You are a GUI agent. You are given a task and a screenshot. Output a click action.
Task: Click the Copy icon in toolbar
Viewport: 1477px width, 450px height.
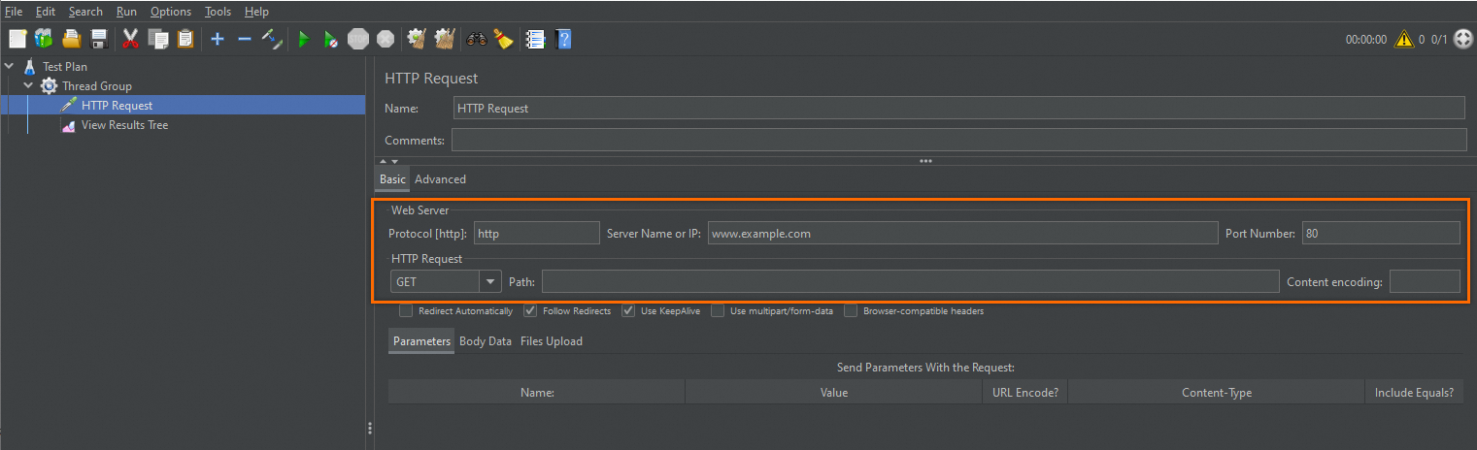point(158,39)
